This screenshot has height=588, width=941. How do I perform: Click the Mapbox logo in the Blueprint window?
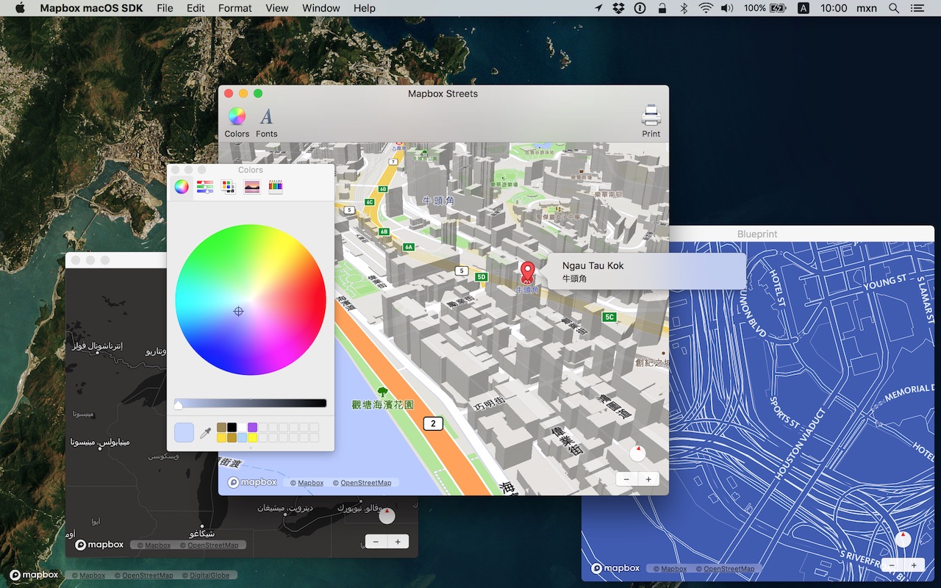coord(615,568)
